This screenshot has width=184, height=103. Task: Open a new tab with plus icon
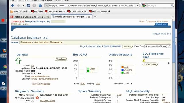click(x=95, y=17)
